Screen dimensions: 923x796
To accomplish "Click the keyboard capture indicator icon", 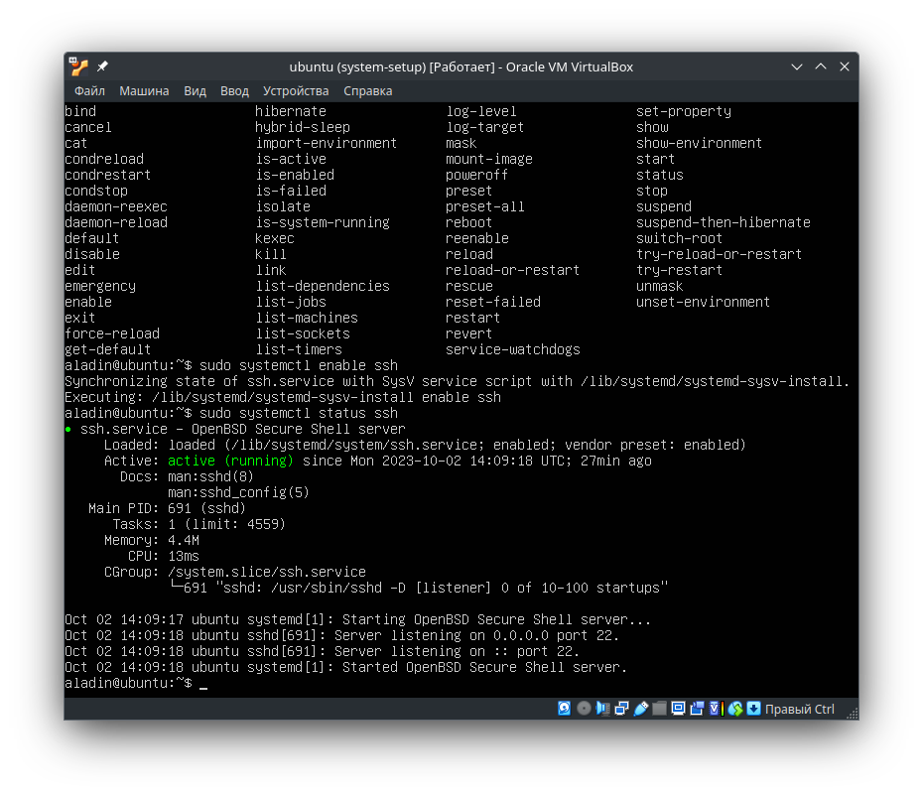I will [754, 708].
